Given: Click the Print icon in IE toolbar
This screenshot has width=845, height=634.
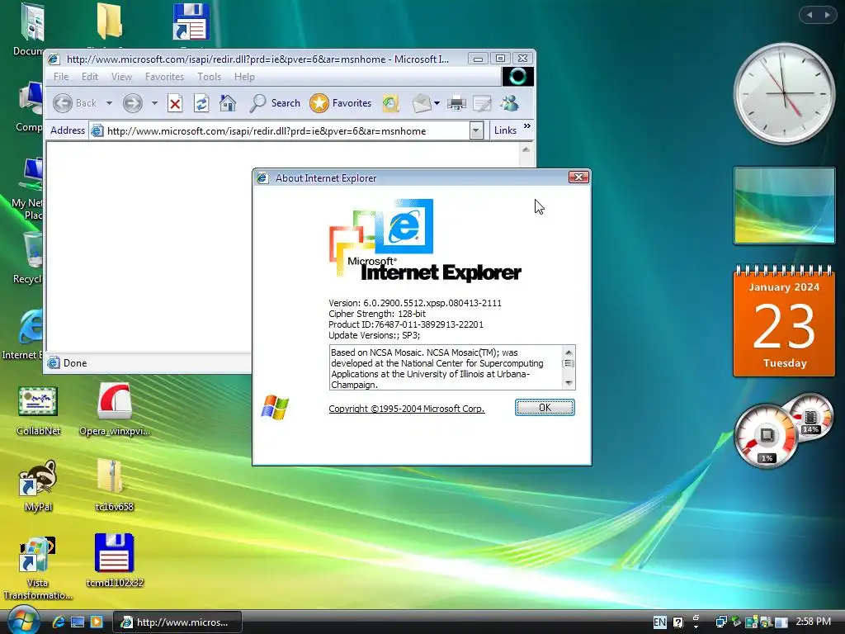Looking at the screenshot, I should tap(456, 103).
